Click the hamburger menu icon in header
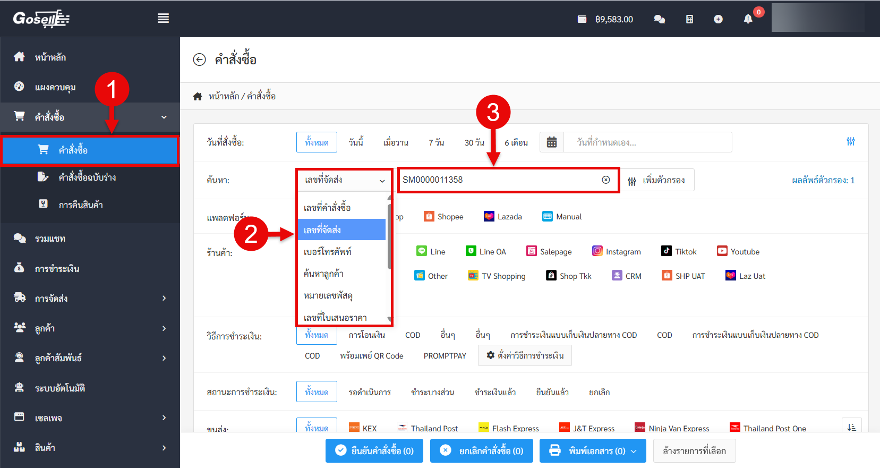This screenshot has height=468, width=880. click(163, 19)
